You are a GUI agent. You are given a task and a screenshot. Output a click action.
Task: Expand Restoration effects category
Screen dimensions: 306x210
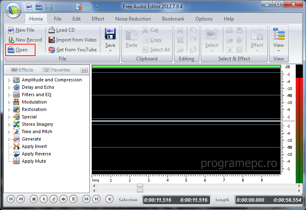(9, 110)
